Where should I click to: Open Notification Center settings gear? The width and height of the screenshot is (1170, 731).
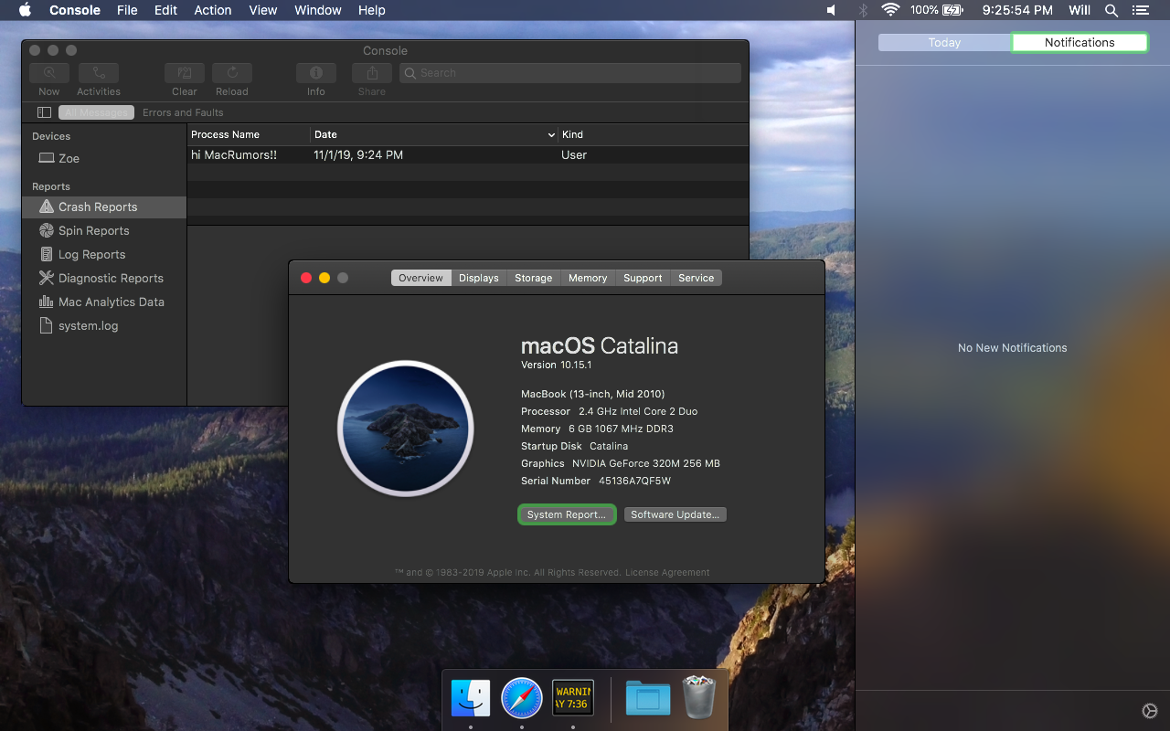[1150, 711]
